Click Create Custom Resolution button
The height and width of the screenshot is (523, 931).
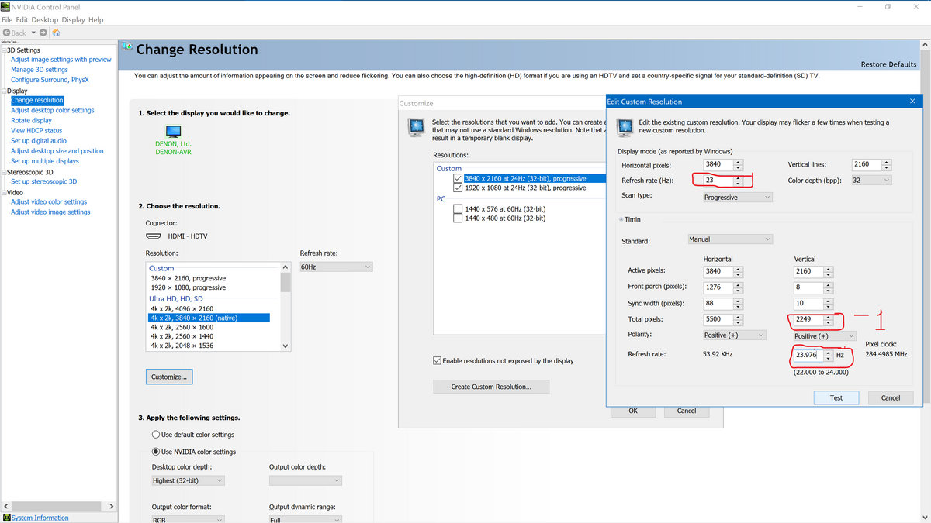click(x=490, y=387)
